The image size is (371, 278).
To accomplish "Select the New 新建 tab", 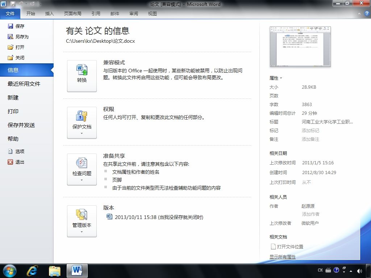I will tap(13, 97).
